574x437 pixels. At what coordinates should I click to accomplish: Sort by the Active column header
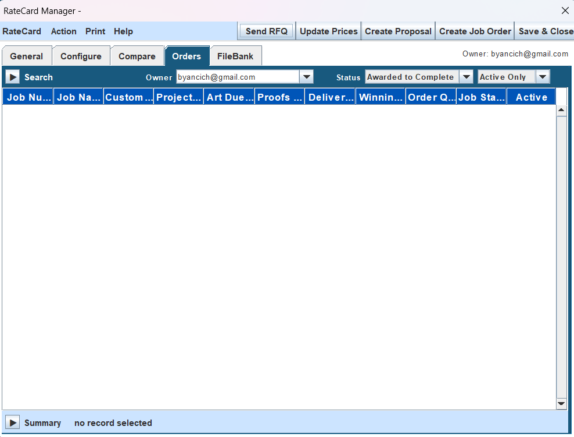[531, 97]
